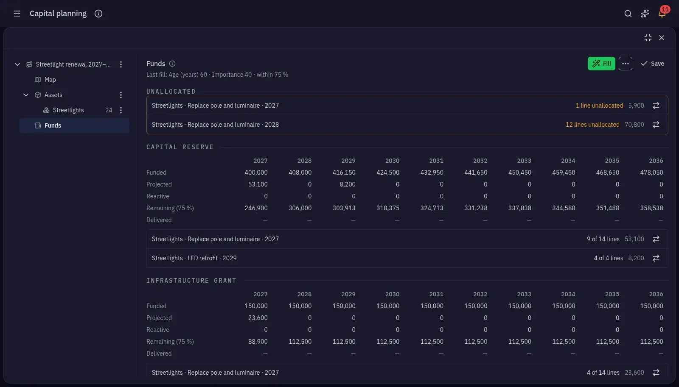Collapse the panel with the minimize icon

648,38
